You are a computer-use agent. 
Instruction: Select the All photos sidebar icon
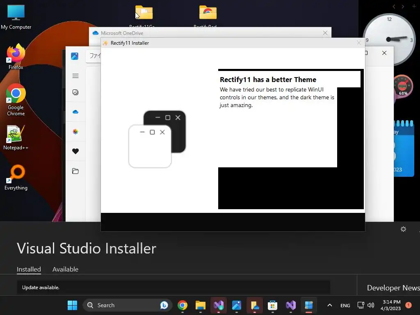click(x=75, y=92)
